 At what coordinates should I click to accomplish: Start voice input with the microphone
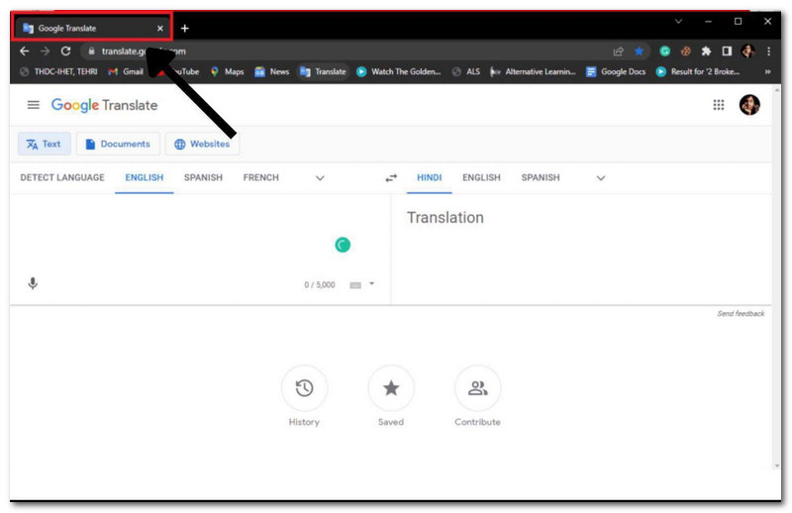(x=33, y=283)
